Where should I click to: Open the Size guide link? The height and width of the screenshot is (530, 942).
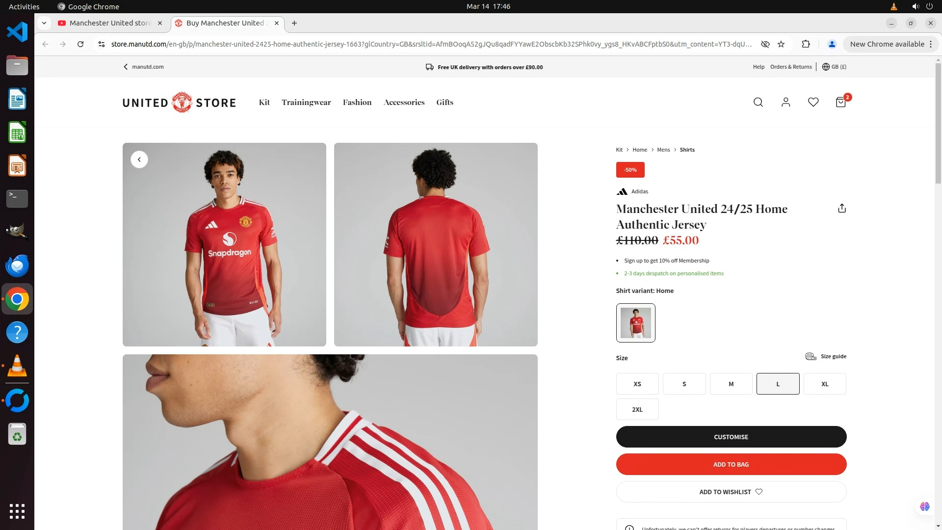[x=826, y=356]
